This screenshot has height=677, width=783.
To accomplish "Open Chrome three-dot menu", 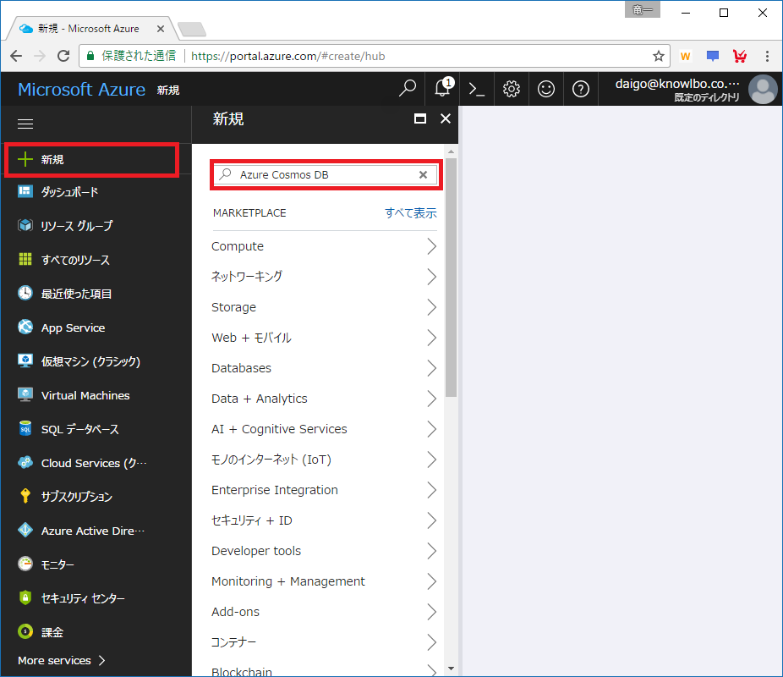I will pos(767,56).
